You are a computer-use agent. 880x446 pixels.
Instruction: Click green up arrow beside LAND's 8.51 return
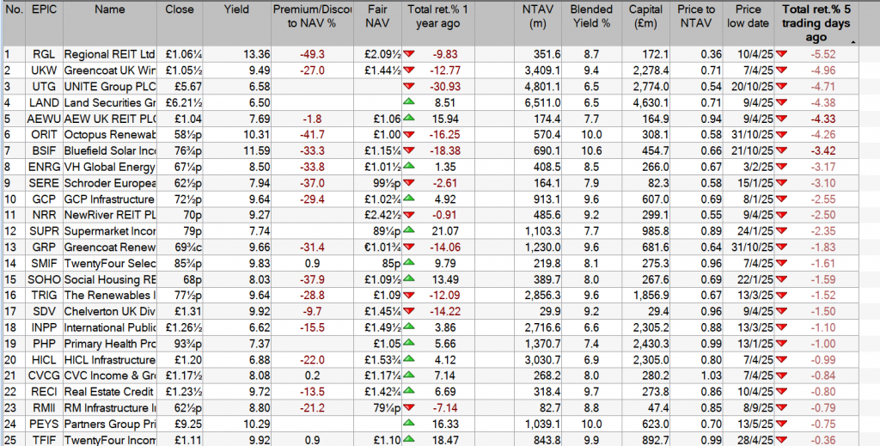point(409,102)
